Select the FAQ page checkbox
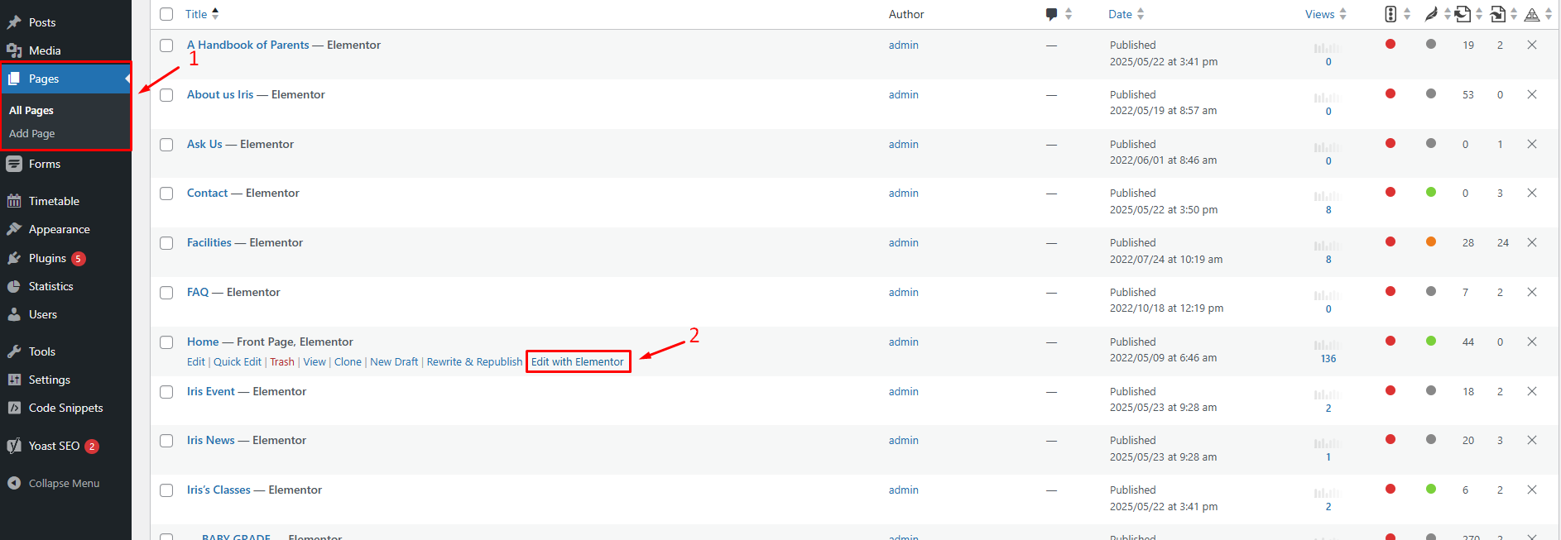The height and width of the screenshot is (540, 1561). (x=166, y=293)
